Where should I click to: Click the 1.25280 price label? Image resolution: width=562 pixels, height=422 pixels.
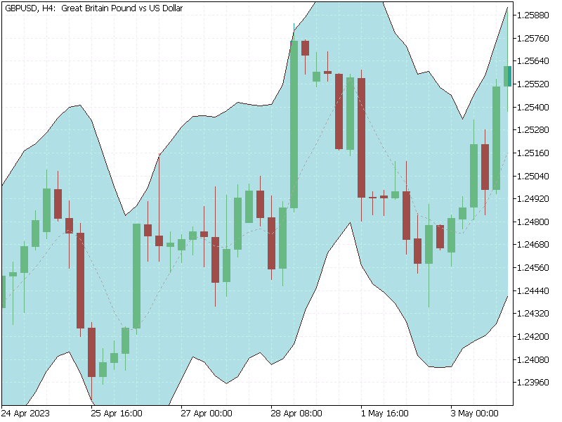[x=533, y=130]
